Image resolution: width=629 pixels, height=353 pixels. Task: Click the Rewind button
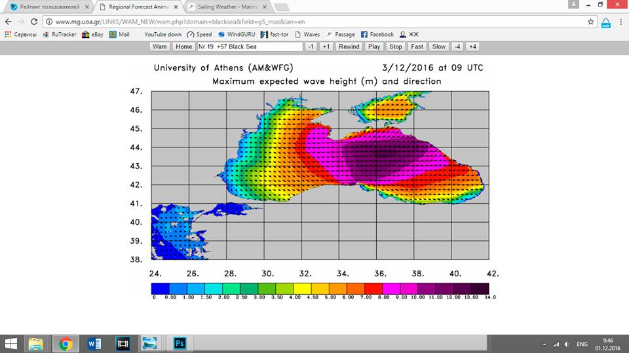[349, 46]
